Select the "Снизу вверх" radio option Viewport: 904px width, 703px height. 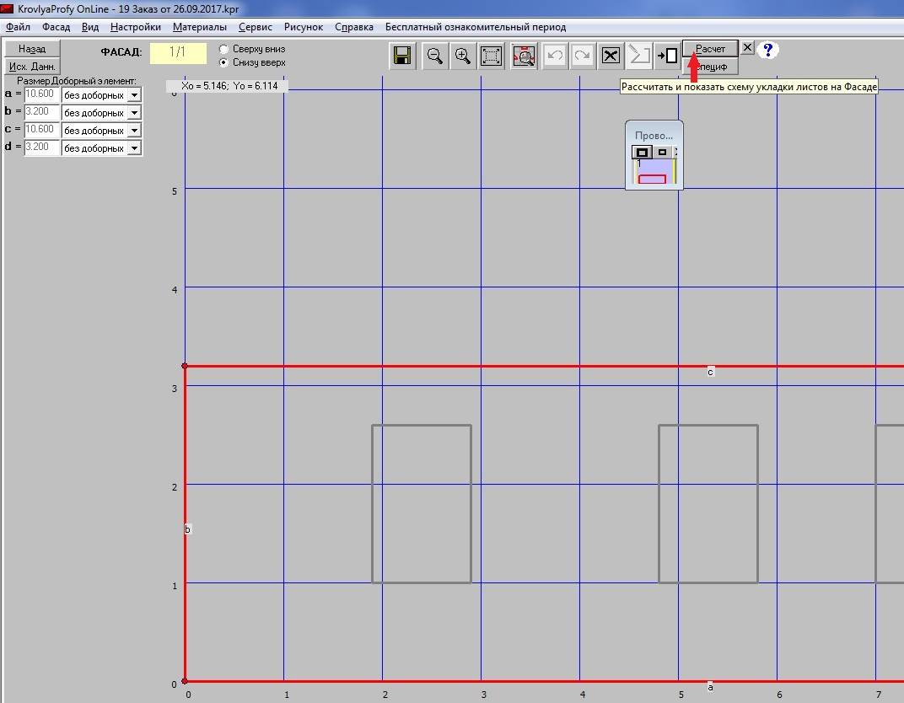[224, 62]
